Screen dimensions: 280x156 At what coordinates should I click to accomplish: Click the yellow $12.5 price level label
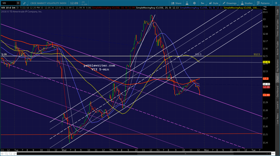(x=256, y=54)
